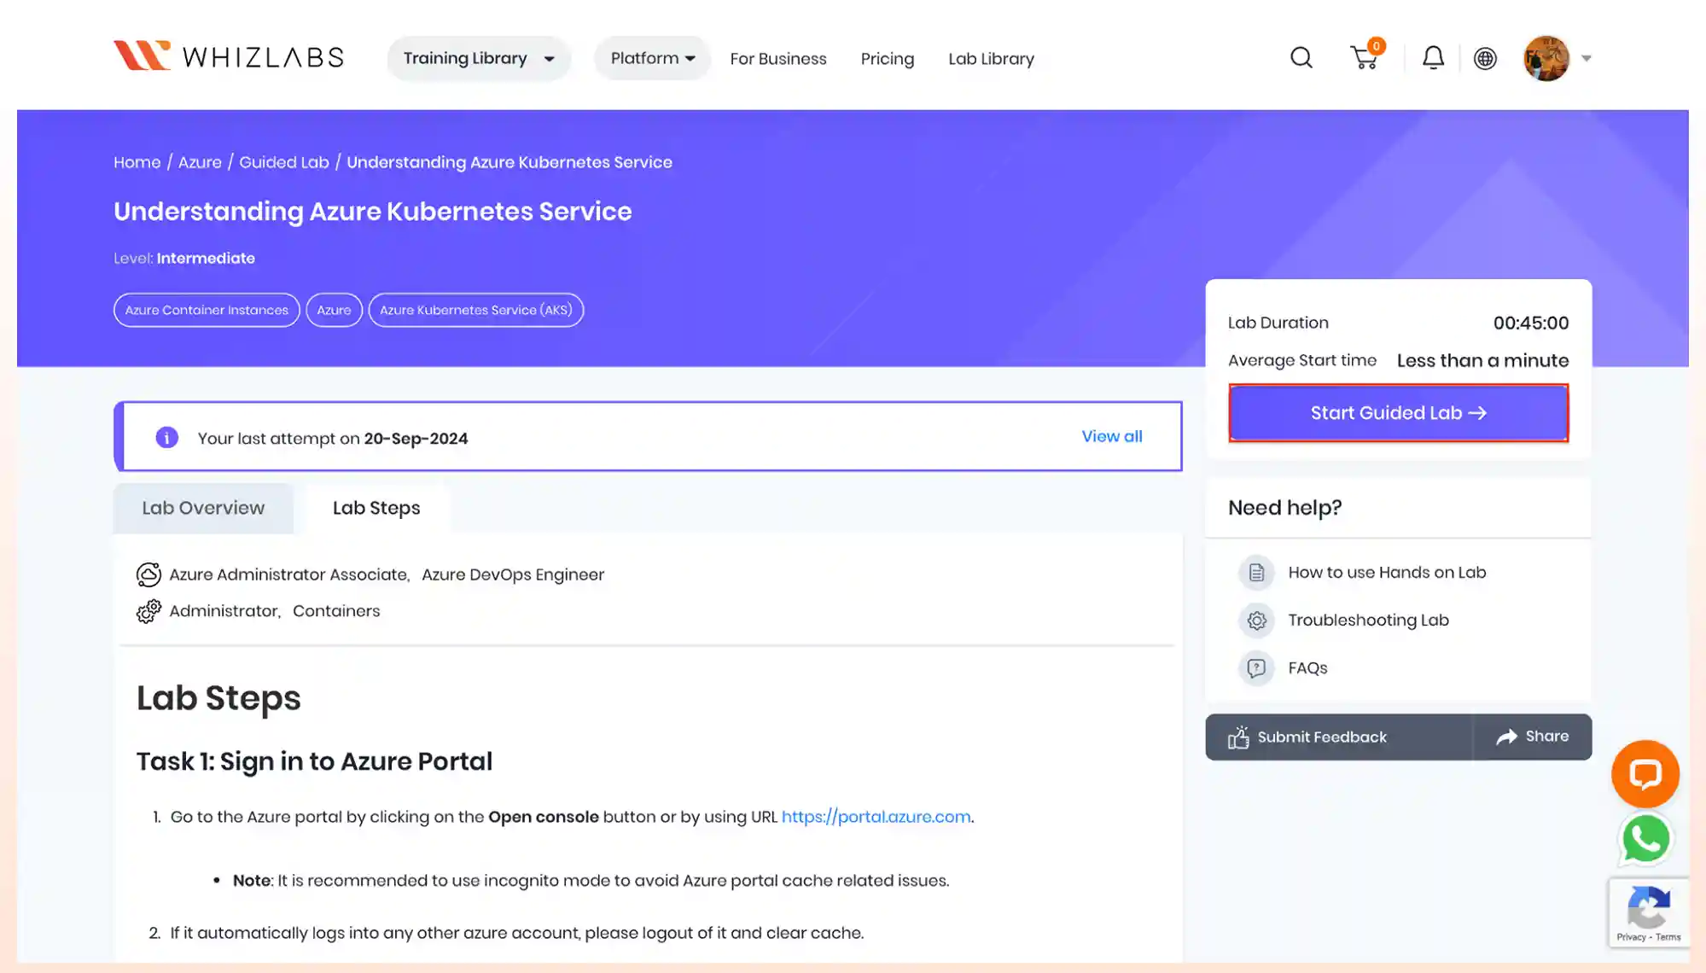The width and height of the screenshot is (1706, 973).
Task: Open the search magnifier icon
Action: pos(1301,58)
